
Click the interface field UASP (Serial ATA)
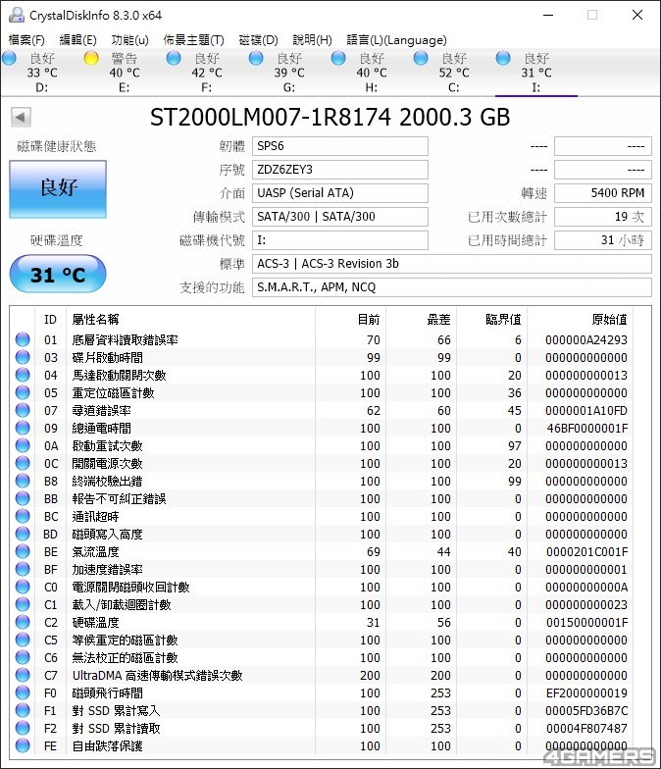pos(339,193)
